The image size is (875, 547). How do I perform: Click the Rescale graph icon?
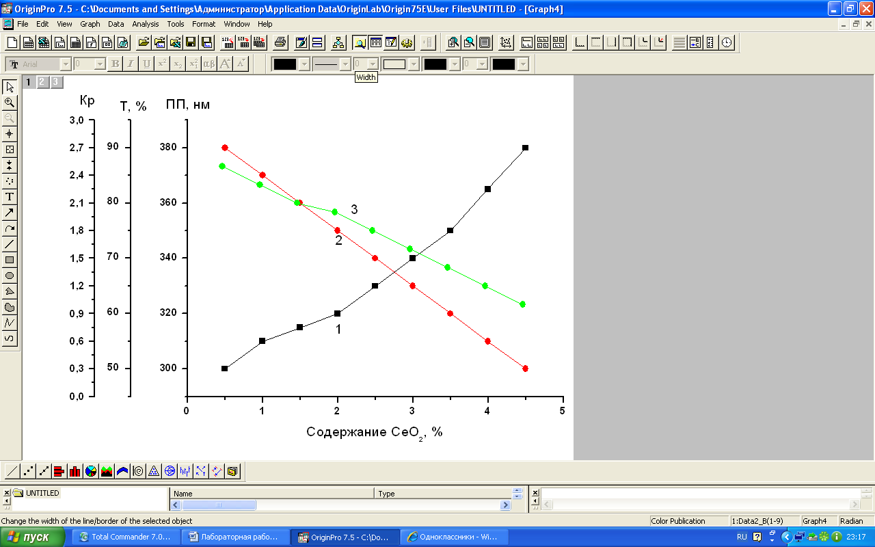(506, 42)
